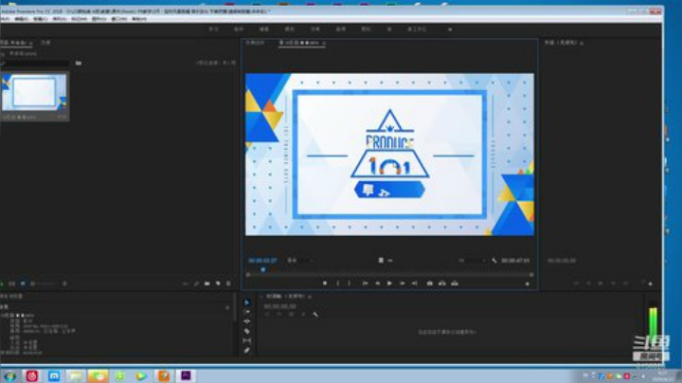Click the find-bin icon beside Project search
The image size is (682, 383).
(x=79, y=64)
